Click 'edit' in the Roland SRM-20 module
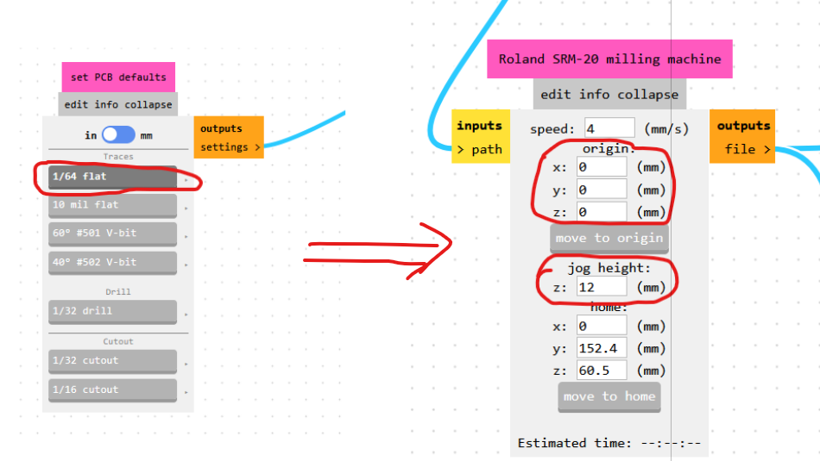The width and height of the screenshot is (820, 461). coord(556,95)
